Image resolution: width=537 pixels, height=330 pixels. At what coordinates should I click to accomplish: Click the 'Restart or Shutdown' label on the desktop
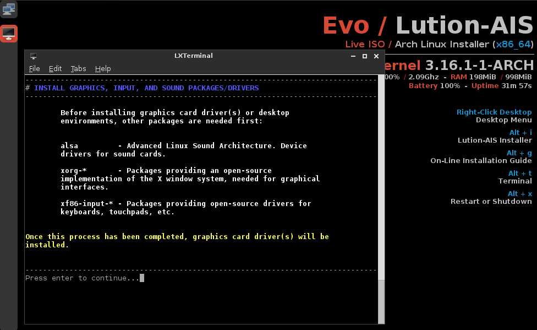click(491, 202)
